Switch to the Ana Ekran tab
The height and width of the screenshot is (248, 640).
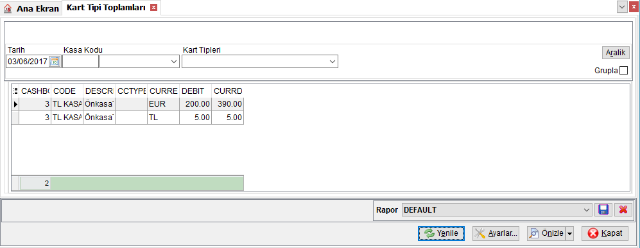tap(32, 8)
